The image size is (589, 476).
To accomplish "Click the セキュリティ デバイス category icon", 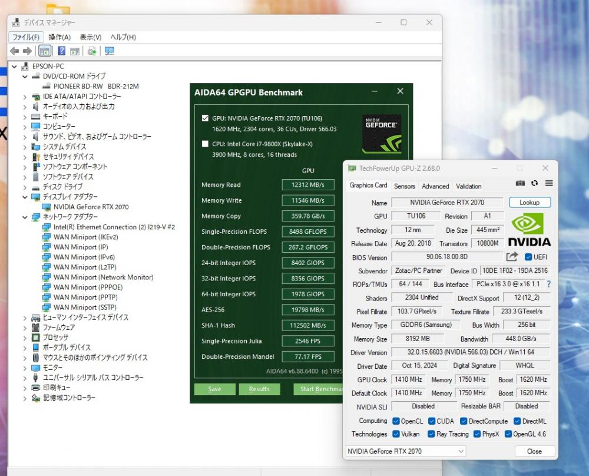I will (36, 157).
